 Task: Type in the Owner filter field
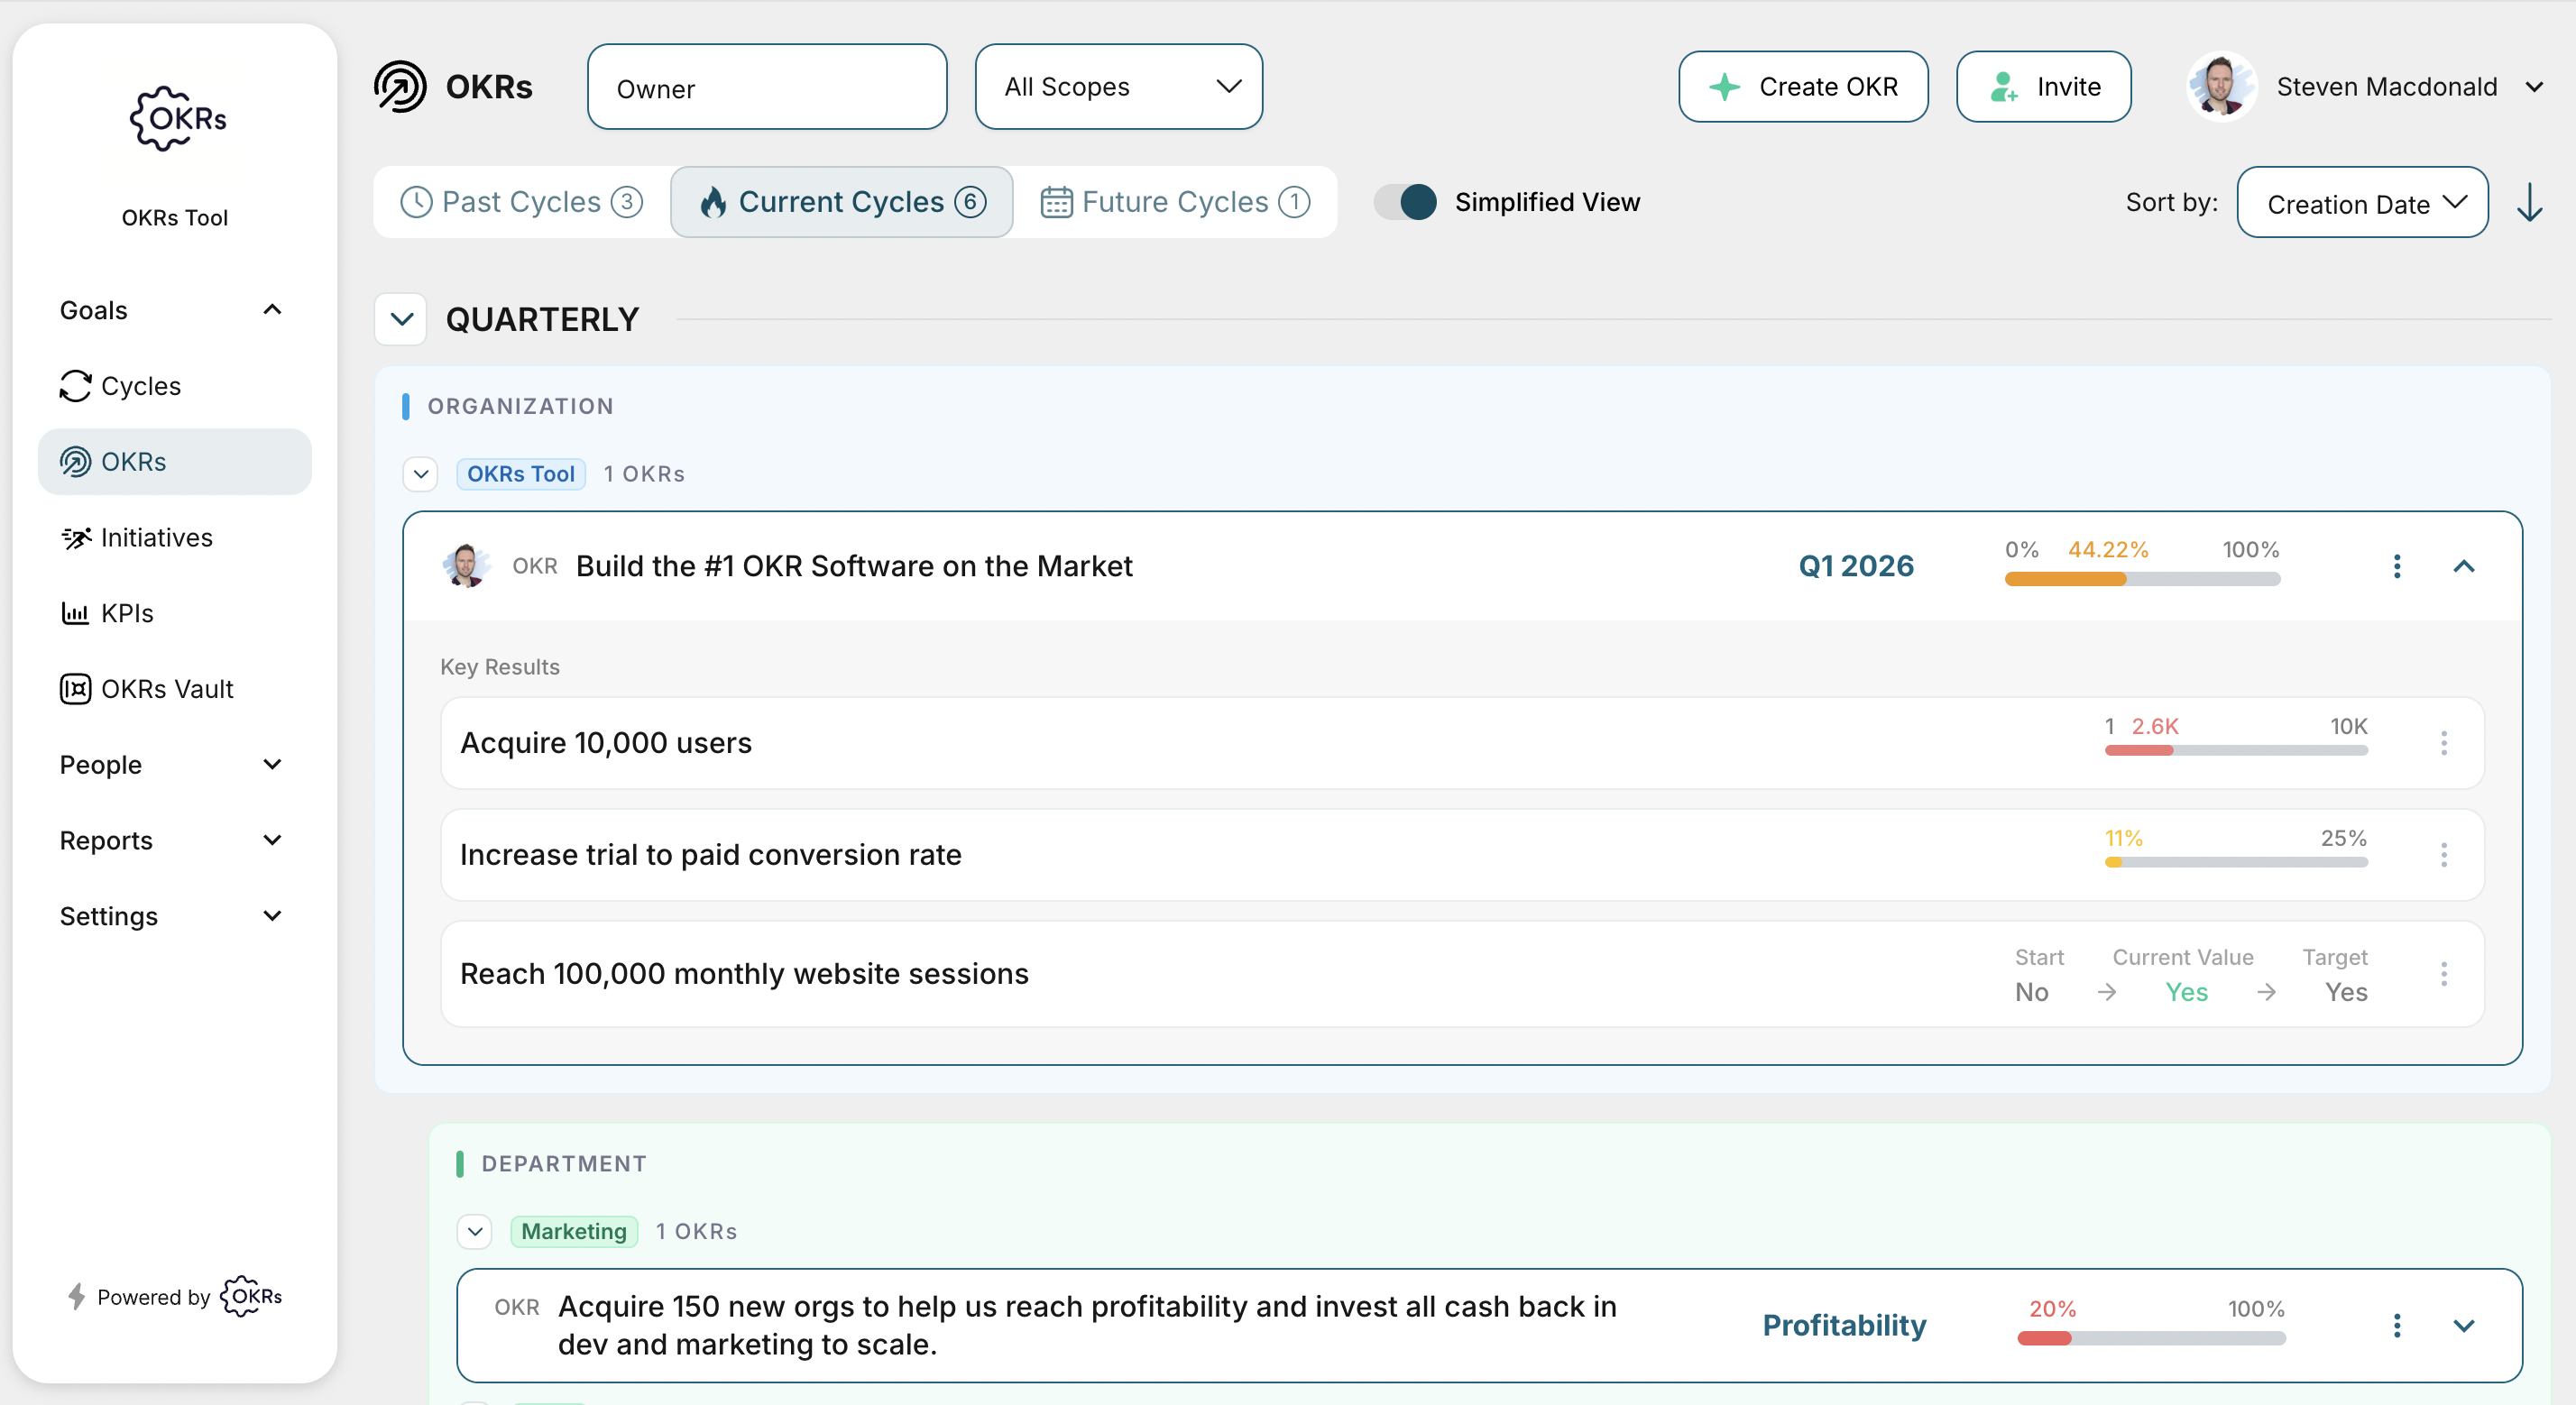click(x=766, y=88)
